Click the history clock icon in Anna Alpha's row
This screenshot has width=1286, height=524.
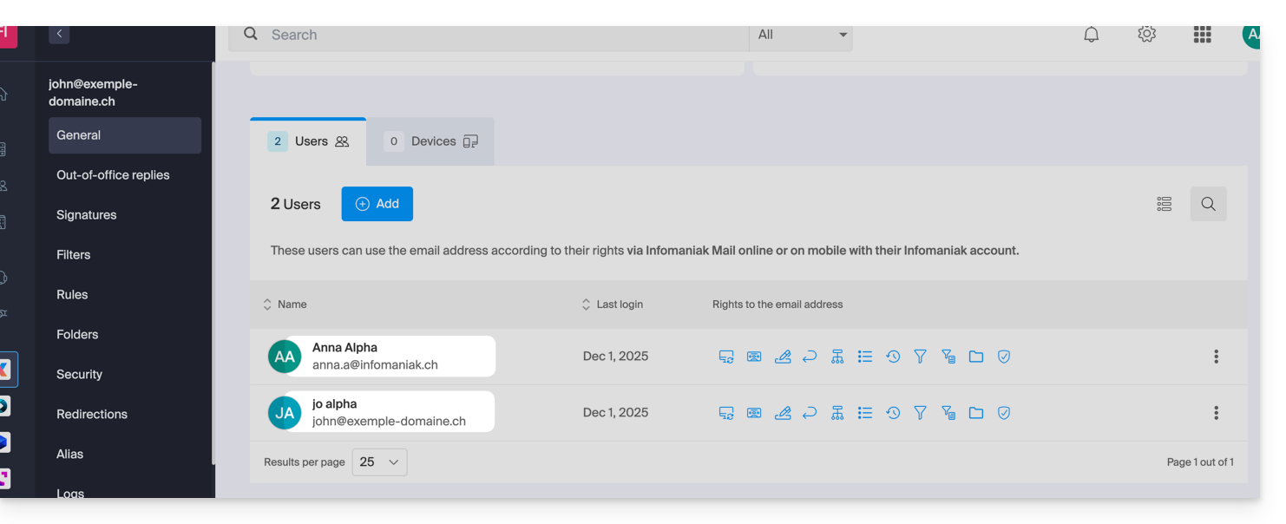pos(893,357)
